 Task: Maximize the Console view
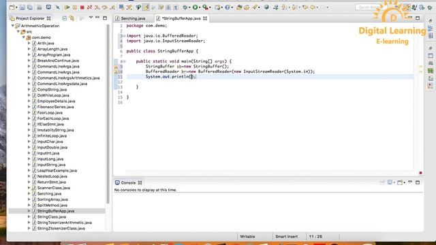[418, 182]
